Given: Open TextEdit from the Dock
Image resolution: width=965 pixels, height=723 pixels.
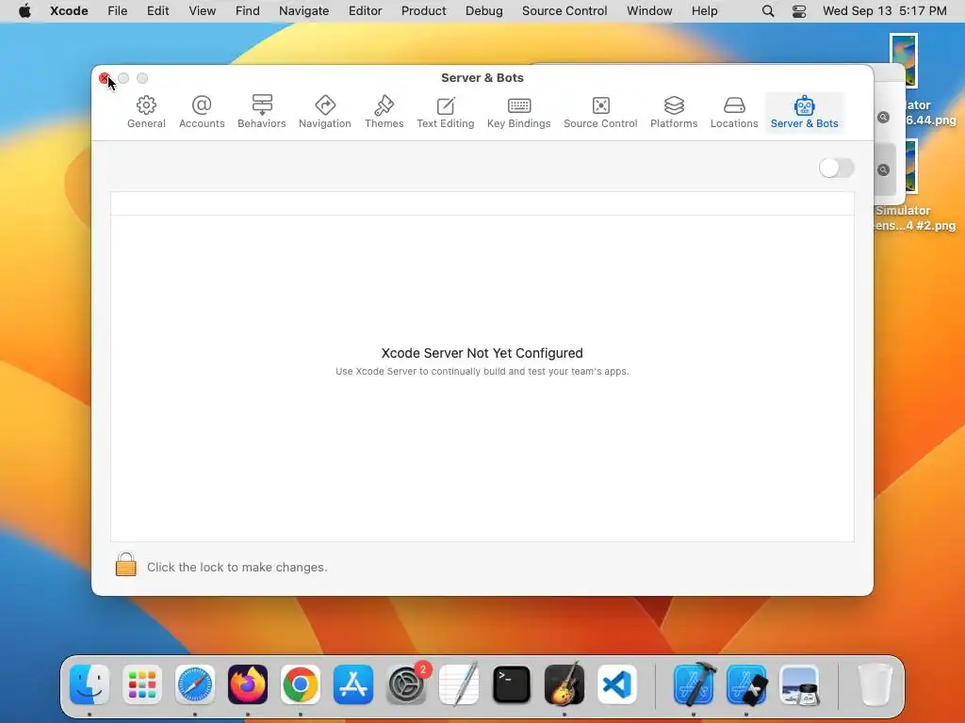Looking at the screenshot, I should tap(459, 684).
